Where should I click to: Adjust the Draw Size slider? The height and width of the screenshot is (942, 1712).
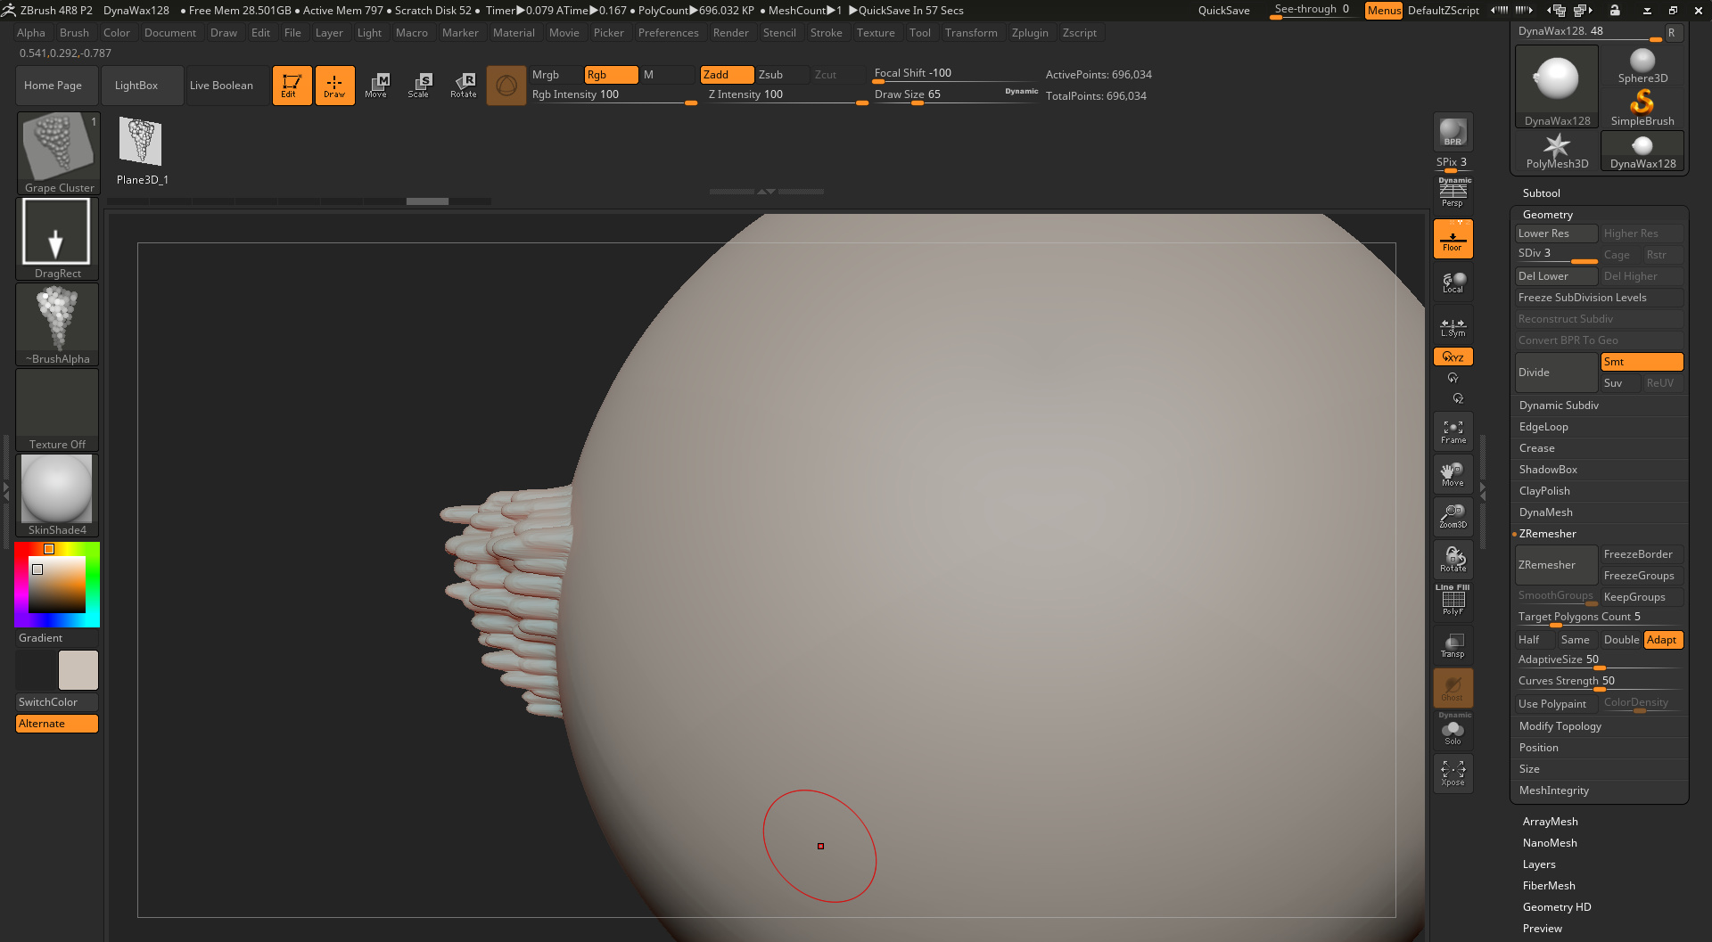pos(956,94)
